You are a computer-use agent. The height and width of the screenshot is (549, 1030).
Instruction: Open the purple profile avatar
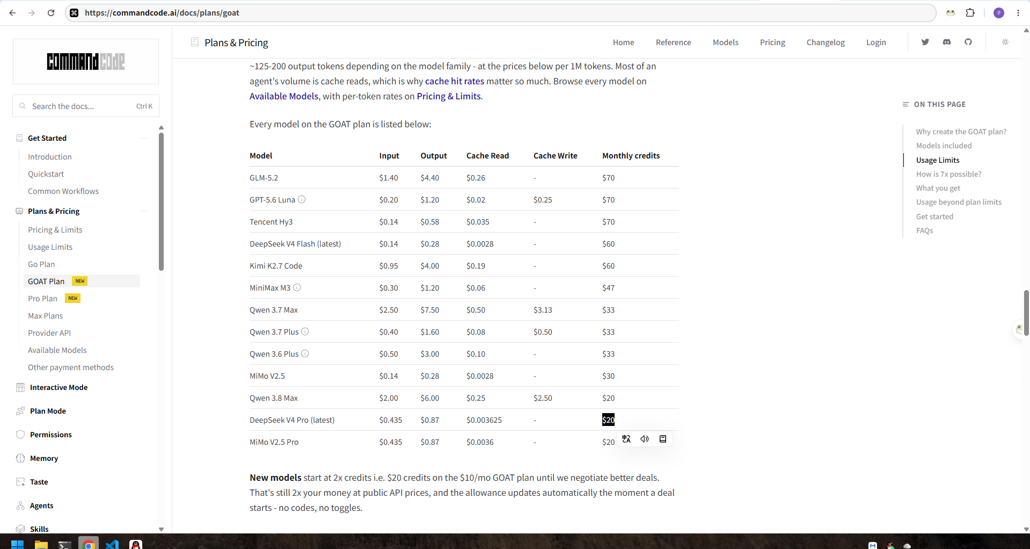tap(999, 13)
